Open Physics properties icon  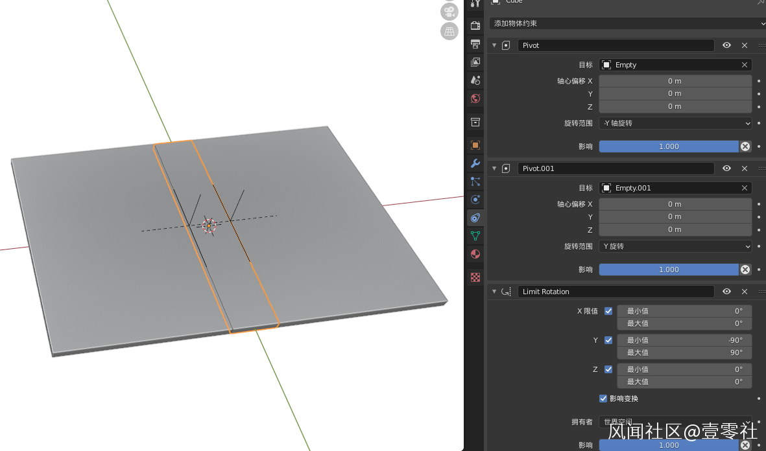tap(475, 200)
